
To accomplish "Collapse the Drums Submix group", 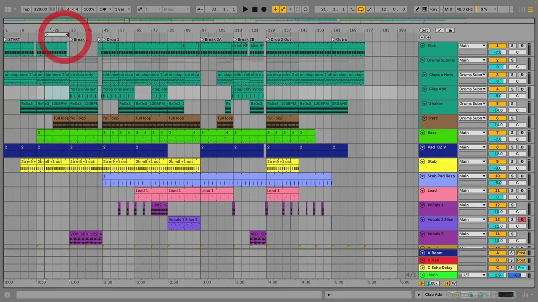I will click(422, 60).
